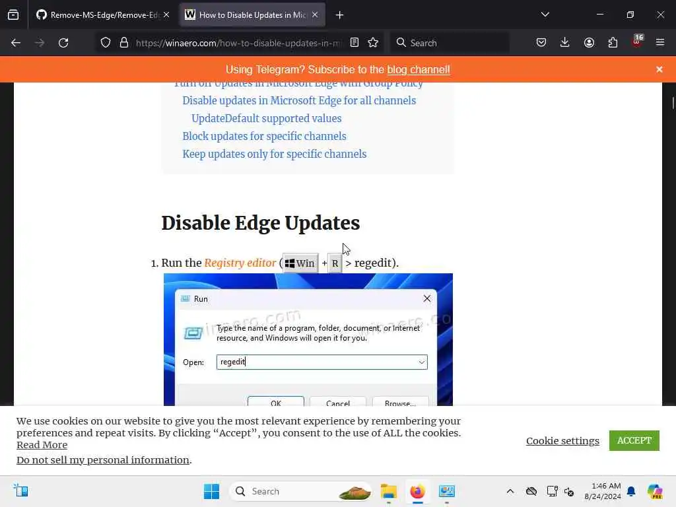List all tabs with the chevron dropdown

[x=545, y=15]
